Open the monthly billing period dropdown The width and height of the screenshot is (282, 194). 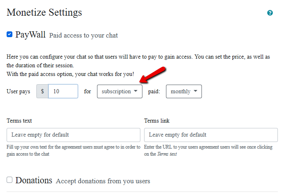pos(184,92)
